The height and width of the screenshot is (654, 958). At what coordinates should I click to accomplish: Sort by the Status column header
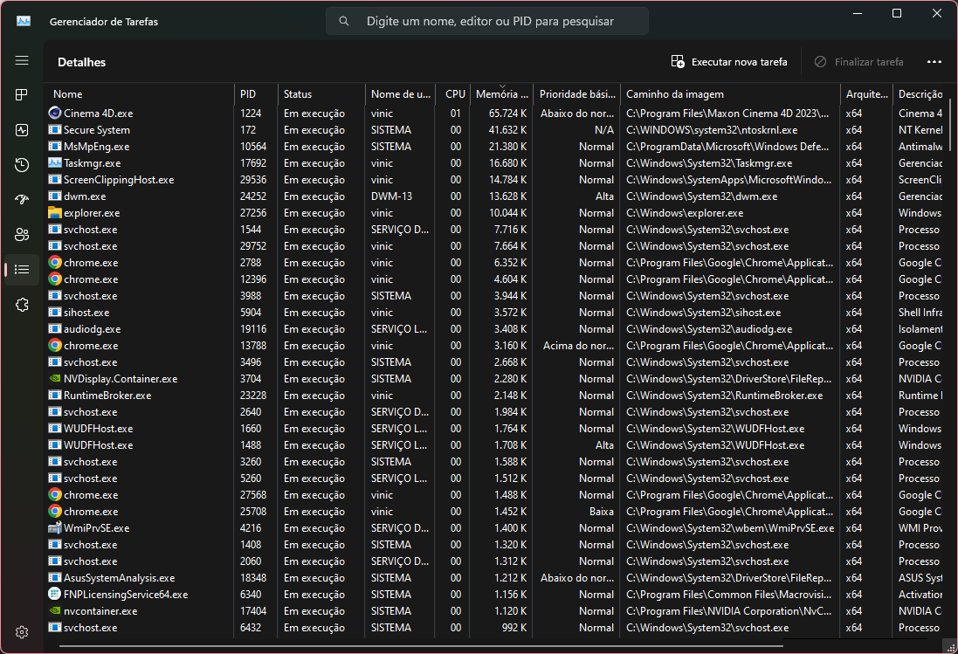[322, 94]
